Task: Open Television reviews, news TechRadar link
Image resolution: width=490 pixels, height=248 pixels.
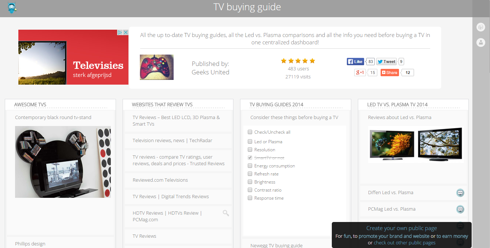Action: coord(173,140)
